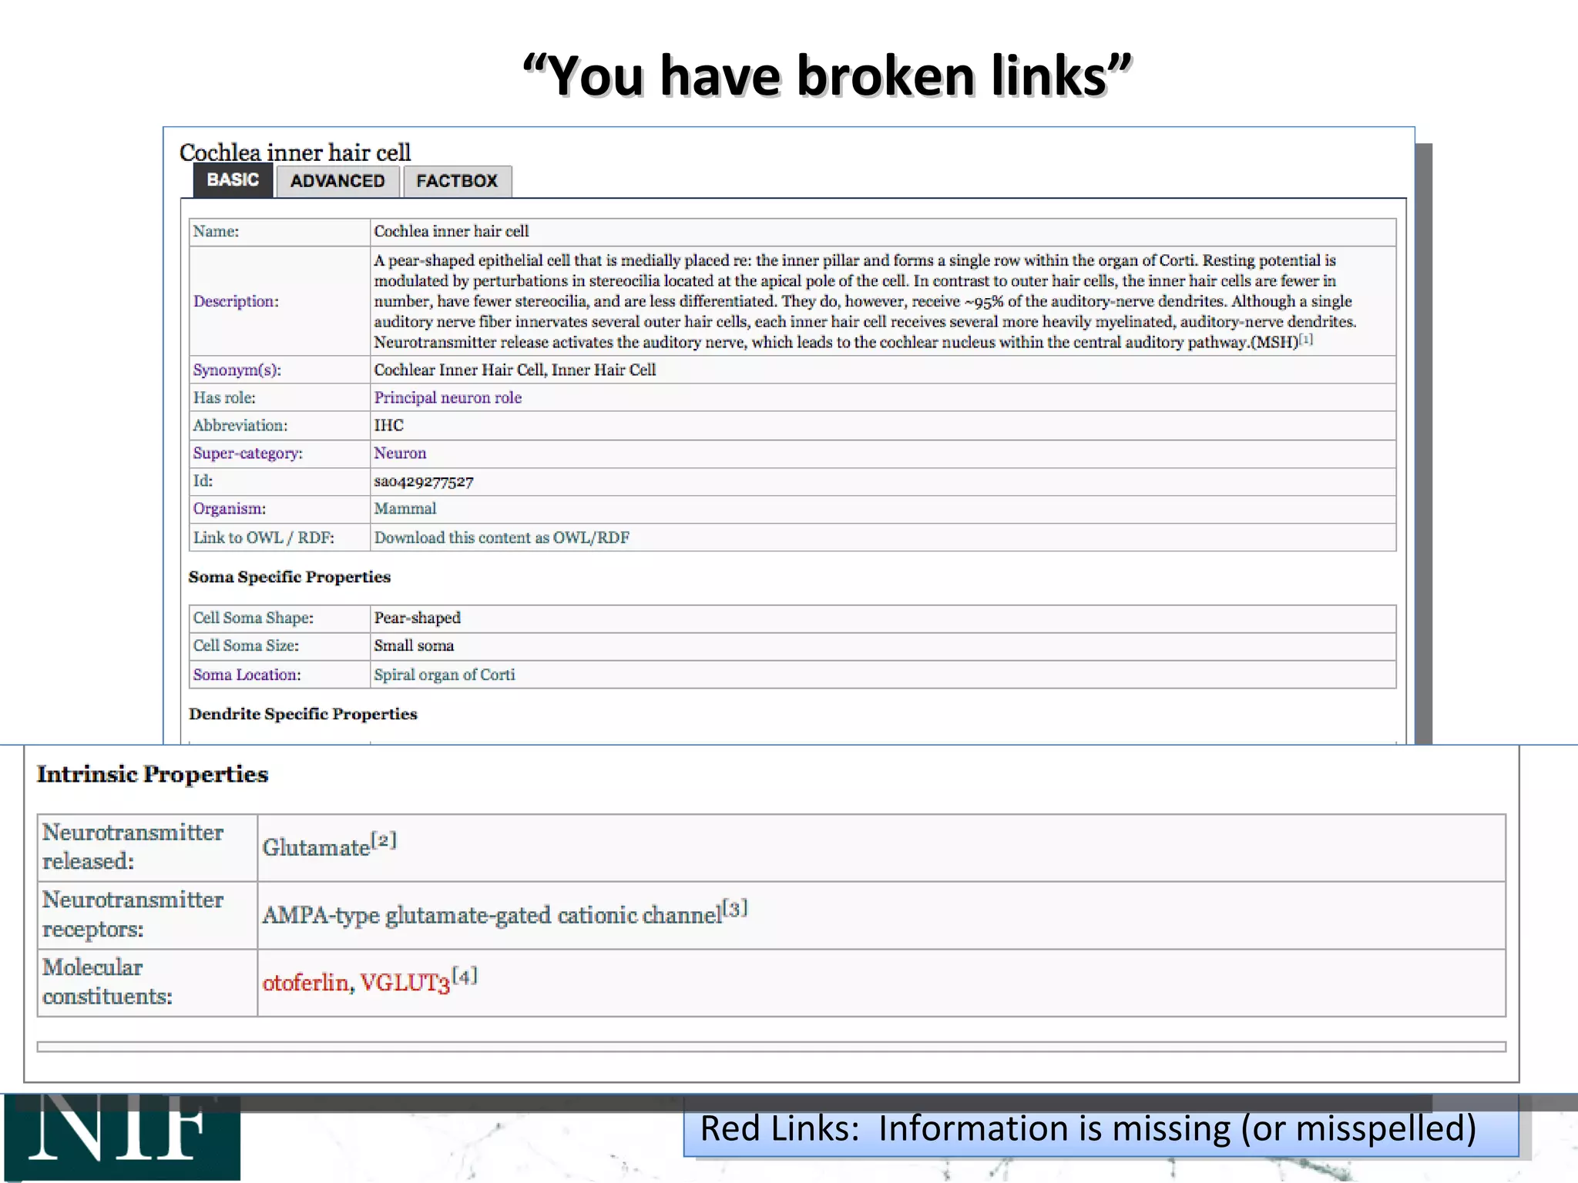The image size is (1578, 1183).
Task: Click the Neurotransmitter released label
Action: pos(133,846)
